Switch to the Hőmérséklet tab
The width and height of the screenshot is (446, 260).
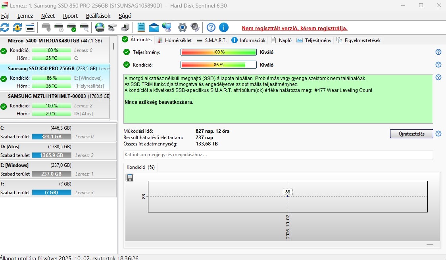click(x=175, y=40)
